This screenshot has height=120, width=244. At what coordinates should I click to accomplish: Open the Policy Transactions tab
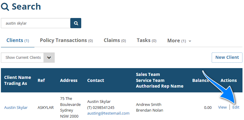click(x=66, y=40)
